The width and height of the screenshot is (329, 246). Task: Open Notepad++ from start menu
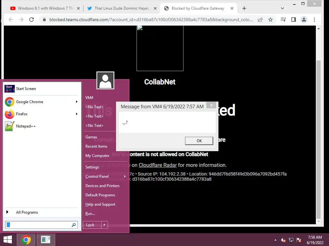coord(42,126)
